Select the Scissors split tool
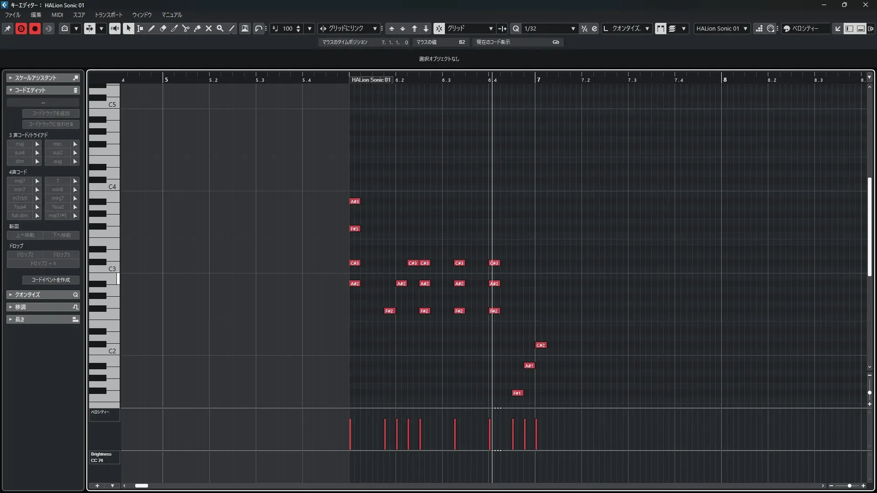 [x=186, y=28]
